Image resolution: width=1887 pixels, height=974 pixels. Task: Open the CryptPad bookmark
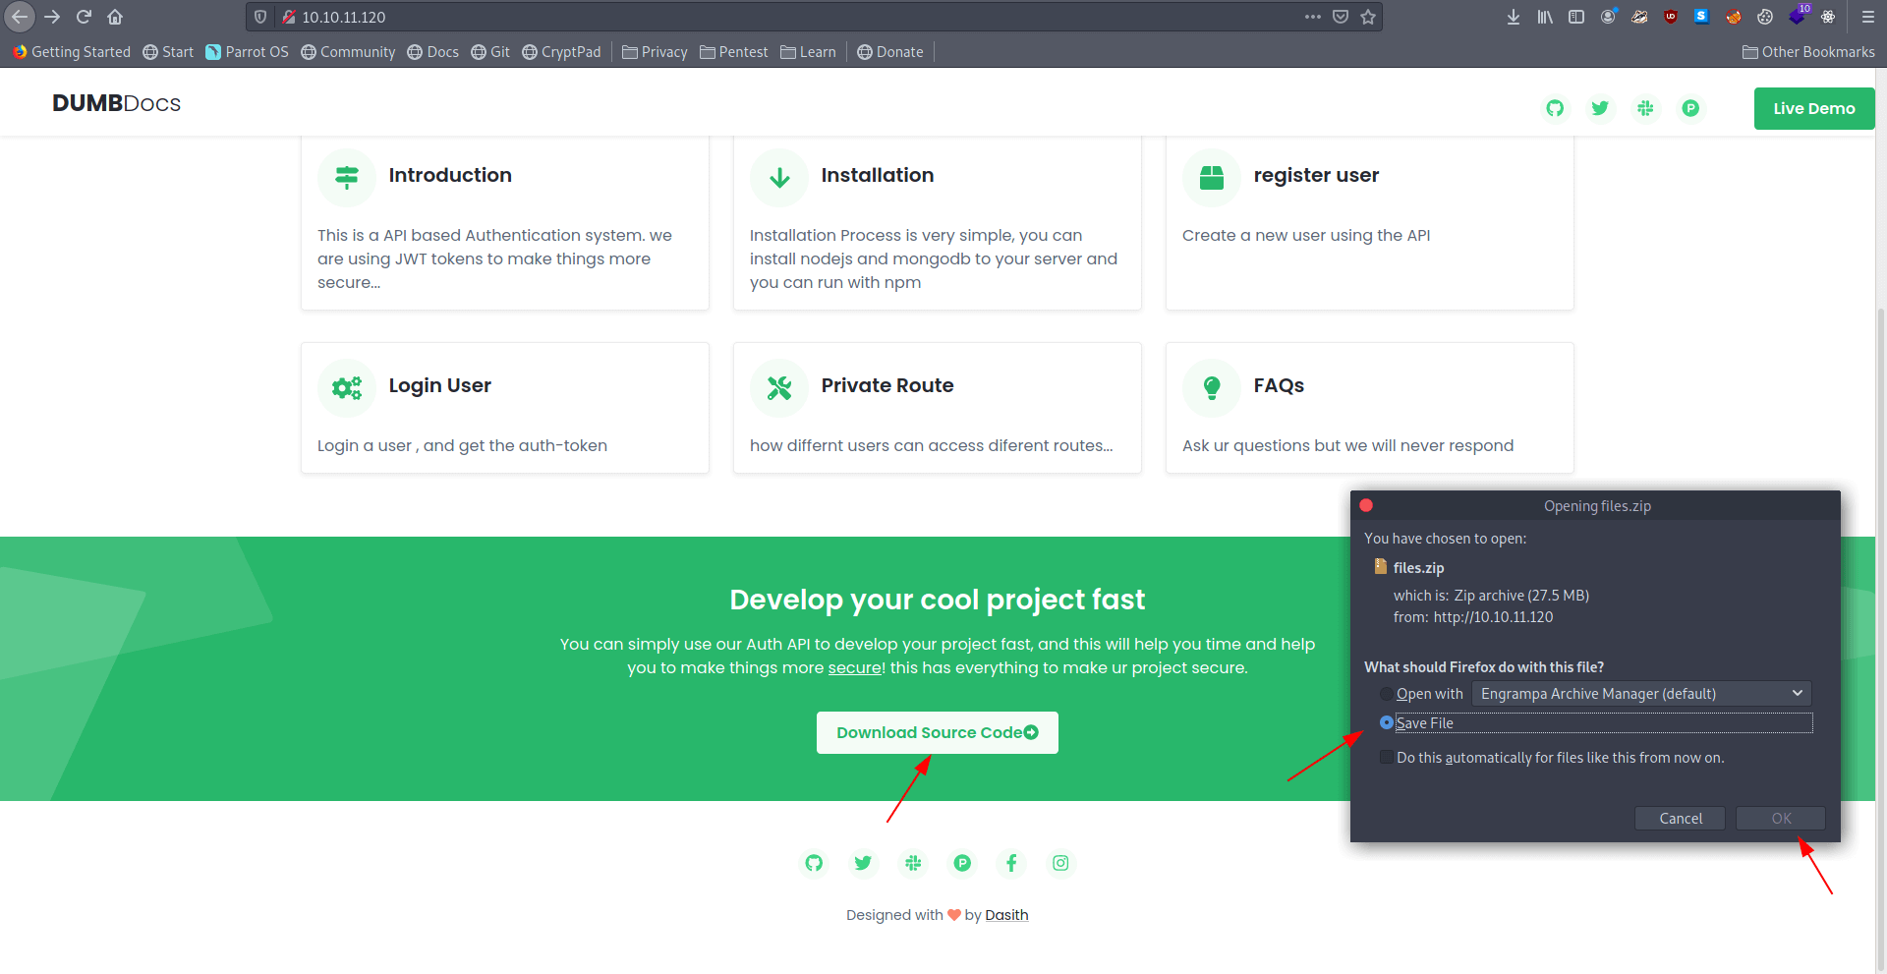[x=561, y=52]
